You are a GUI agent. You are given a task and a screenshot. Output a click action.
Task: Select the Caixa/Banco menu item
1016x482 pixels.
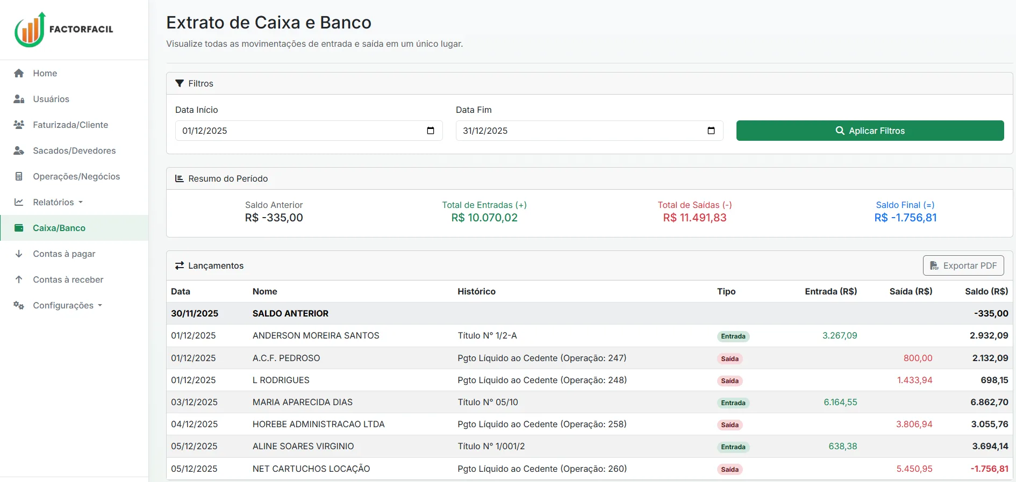tap(74, 228)
